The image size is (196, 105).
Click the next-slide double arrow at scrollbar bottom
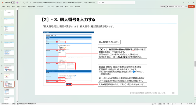pos(195,99)
